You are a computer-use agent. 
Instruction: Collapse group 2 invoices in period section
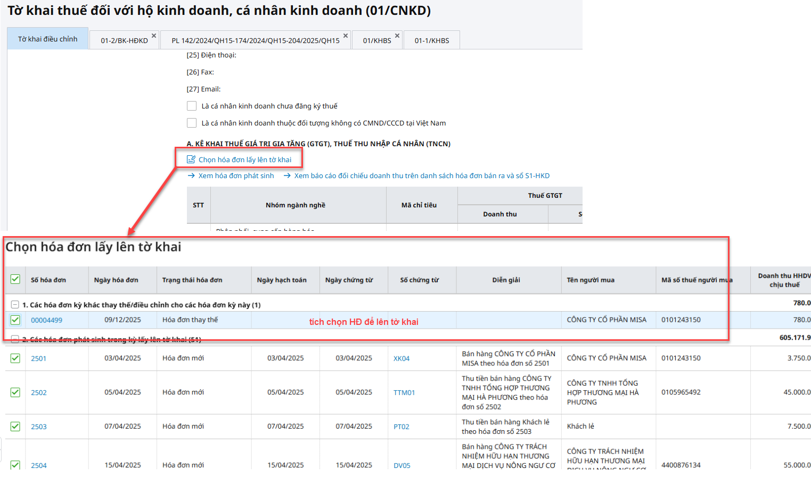point(15,339)
